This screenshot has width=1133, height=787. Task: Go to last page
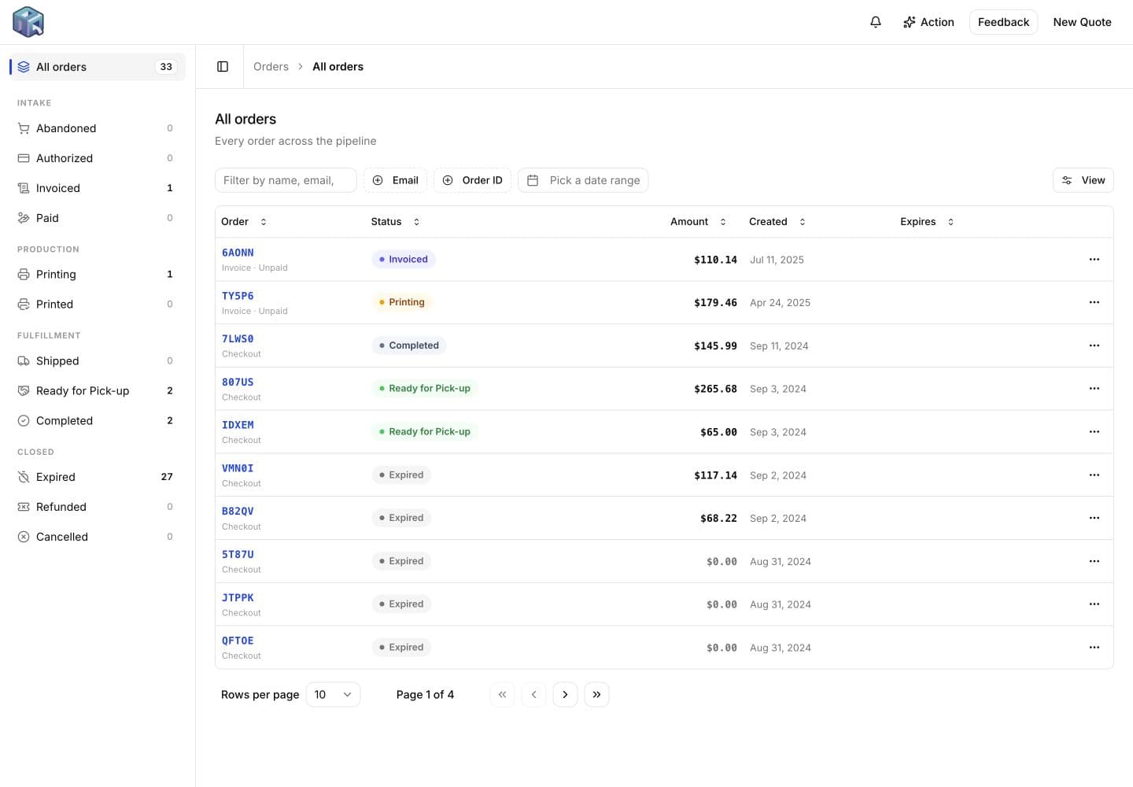click(x=596, y=694)
